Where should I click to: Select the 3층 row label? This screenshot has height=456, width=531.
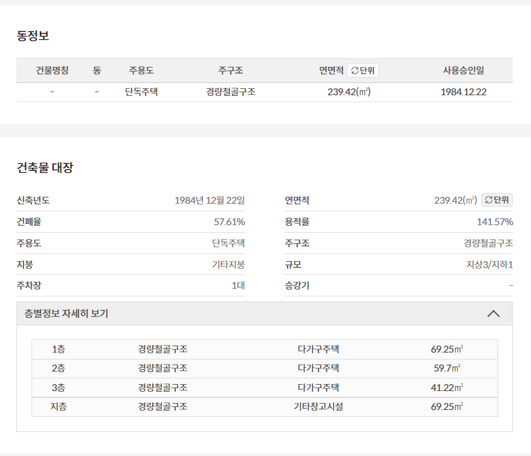coord(58,387)
